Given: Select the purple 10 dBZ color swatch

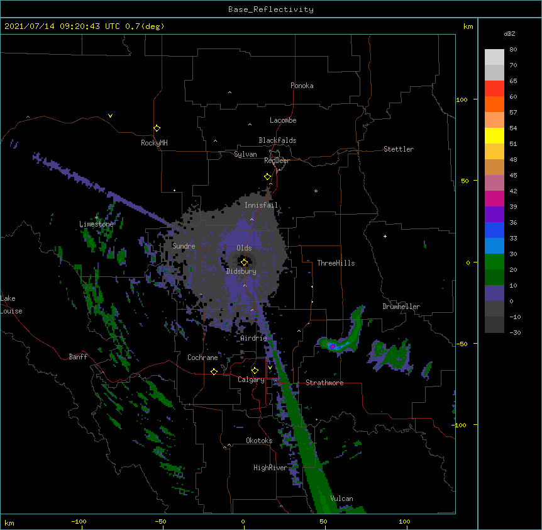Looking at the screenshot, I should [494, 293].
